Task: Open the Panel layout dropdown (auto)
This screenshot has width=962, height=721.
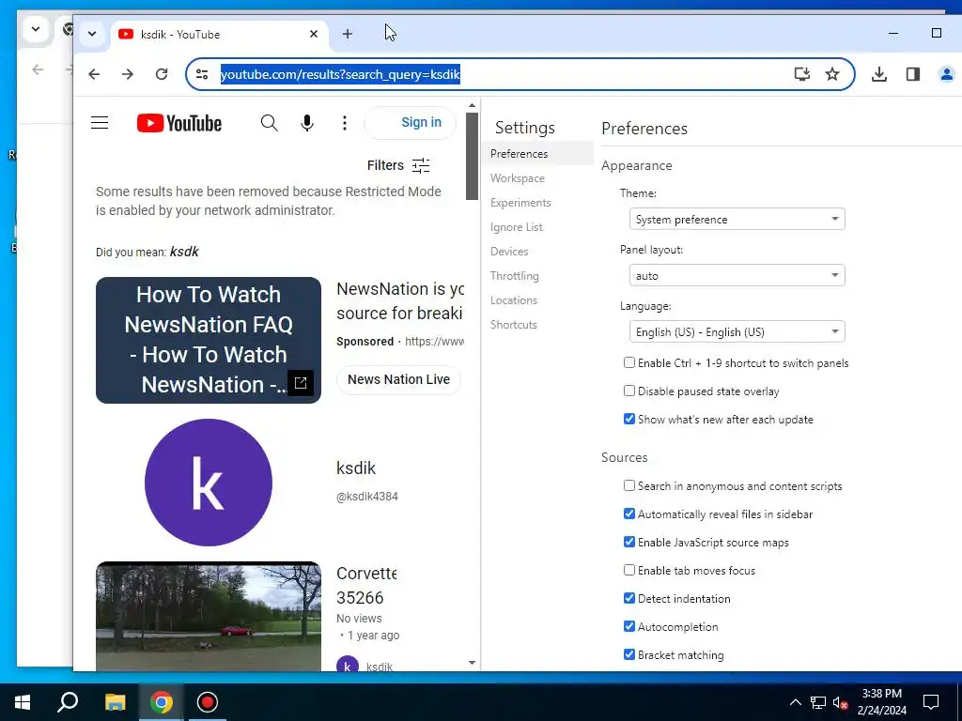Action: pos(737,275)
